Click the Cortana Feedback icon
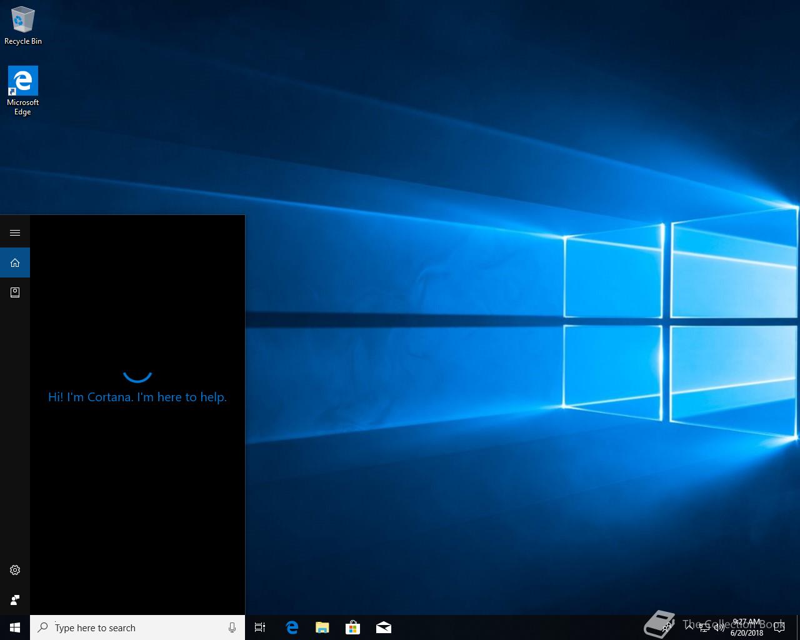 pos(15,600)
